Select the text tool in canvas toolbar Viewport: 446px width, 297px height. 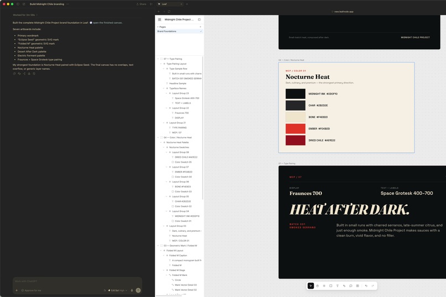(x=338, y=285)
